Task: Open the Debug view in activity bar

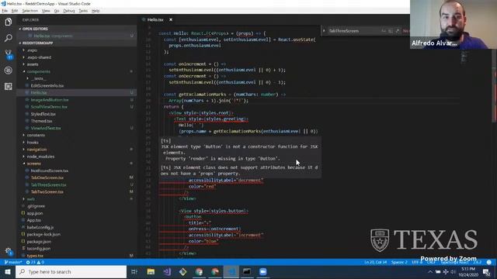Action: pyautogui.click(x=9, y=71)
